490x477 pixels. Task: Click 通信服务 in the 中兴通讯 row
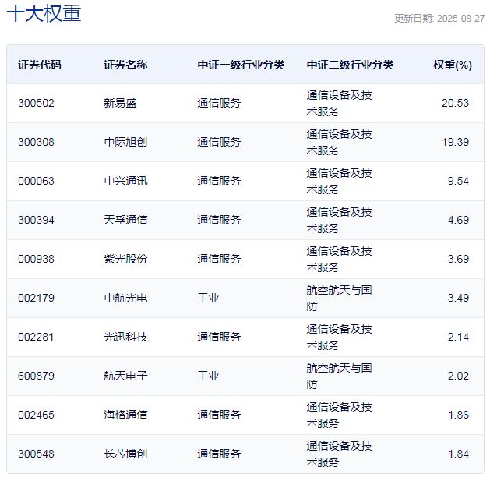tap(219, 181)
